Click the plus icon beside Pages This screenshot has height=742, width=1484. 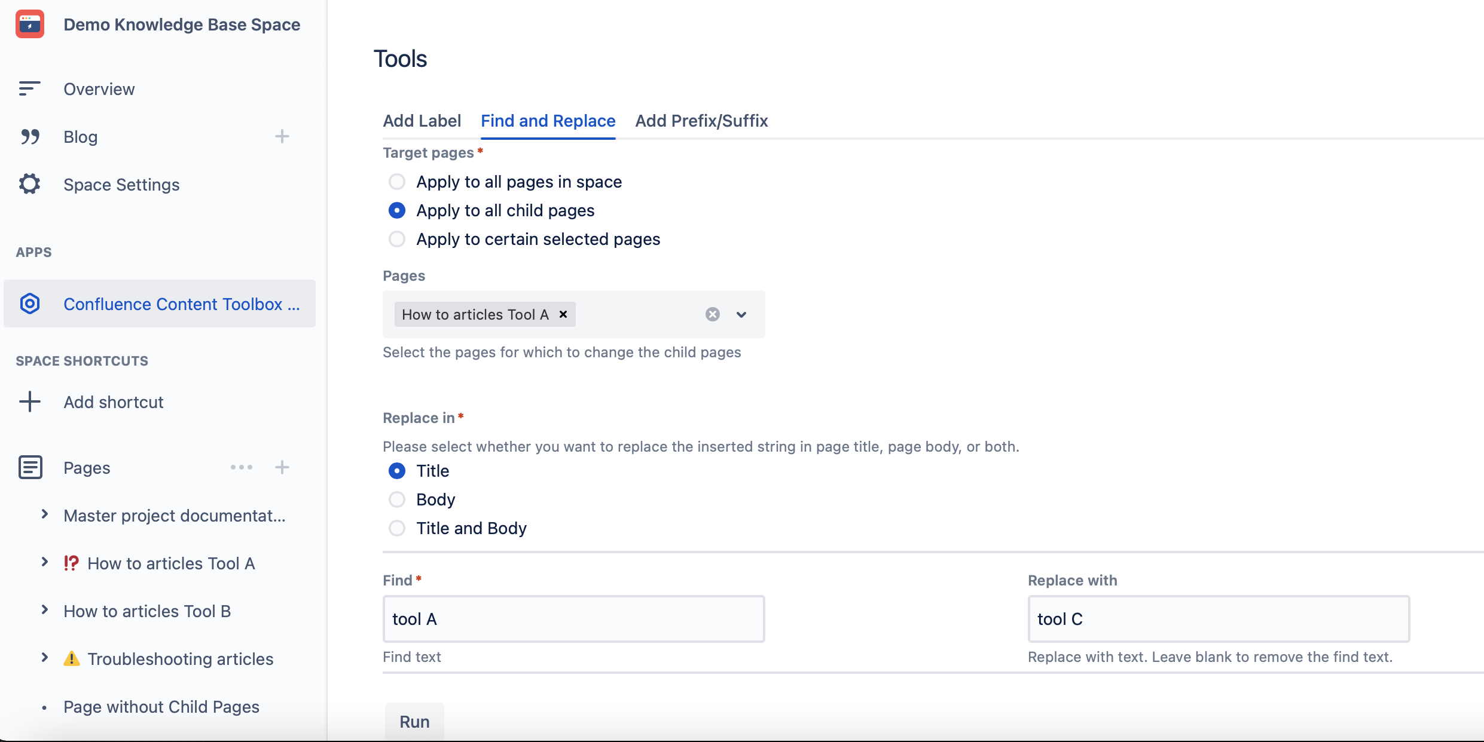click(x=282, y=467)
